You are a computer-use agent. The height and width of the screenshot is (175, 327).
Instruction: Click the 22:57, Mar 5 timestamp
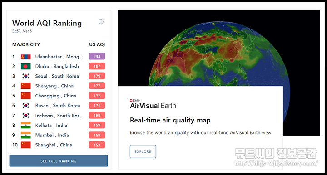22,31
